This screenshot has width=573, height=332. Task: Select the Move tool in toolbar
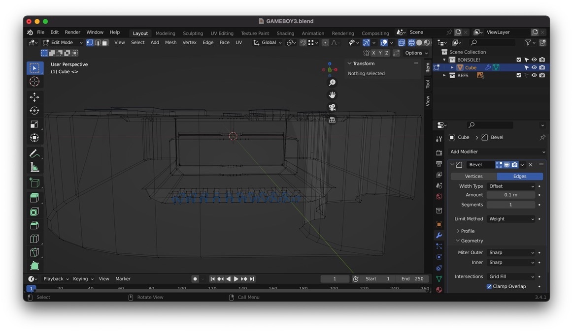click(x=34, y=97)
